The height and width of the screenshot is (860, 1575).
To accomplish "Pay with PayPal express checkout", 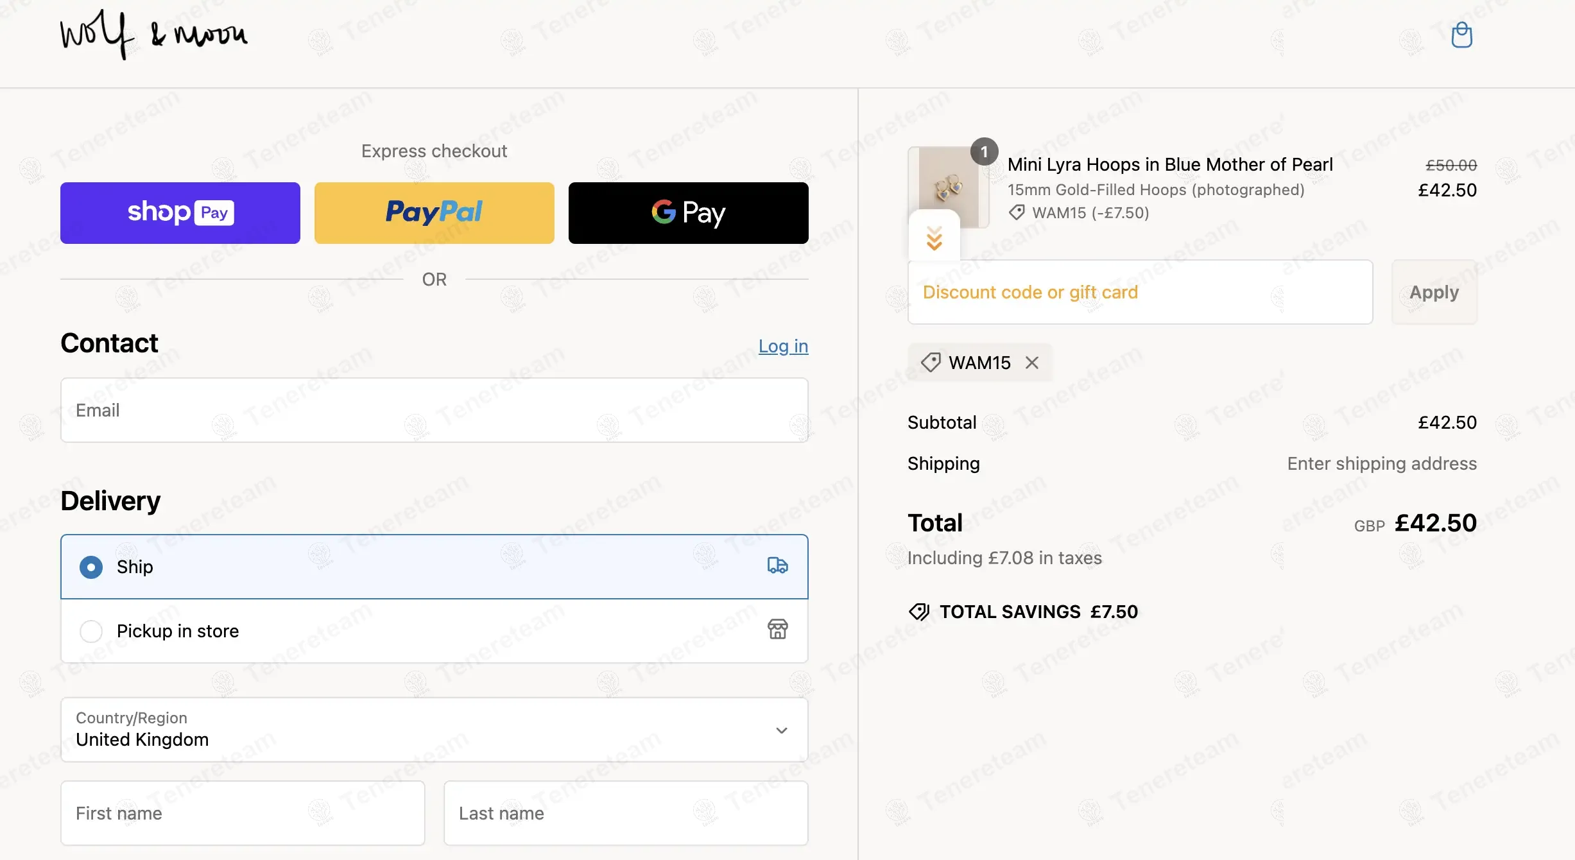I will pos(434,213).
